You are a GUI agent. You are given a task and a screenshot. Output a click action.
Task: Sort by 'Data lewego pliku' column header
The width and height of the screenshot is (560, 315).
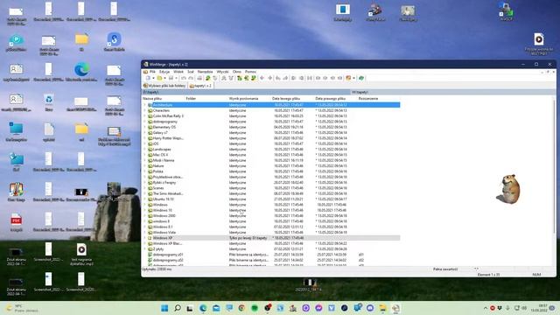pos(293,99)
